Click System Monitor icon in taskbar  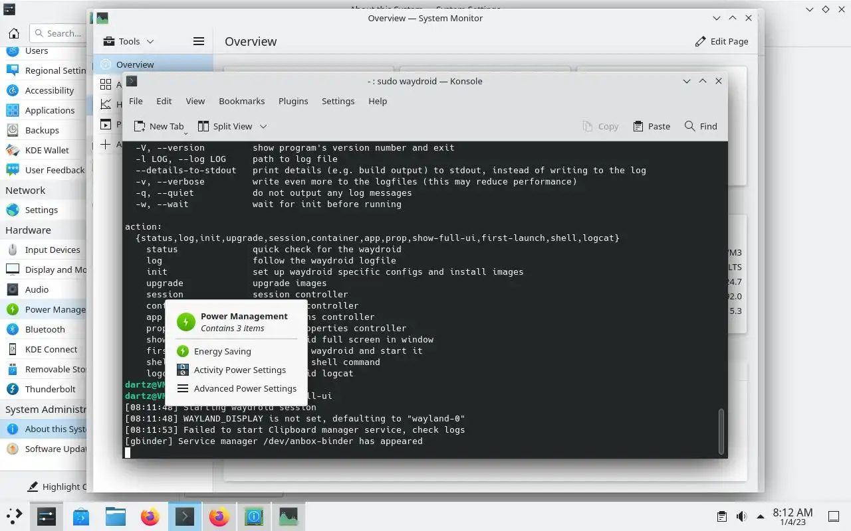pyautogui.click(x=288, y=516)
